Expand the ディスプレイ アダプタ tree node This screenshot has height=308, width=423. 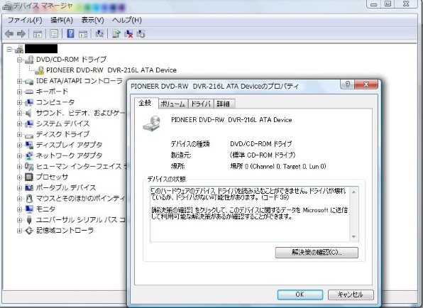(x=19, y=145)
